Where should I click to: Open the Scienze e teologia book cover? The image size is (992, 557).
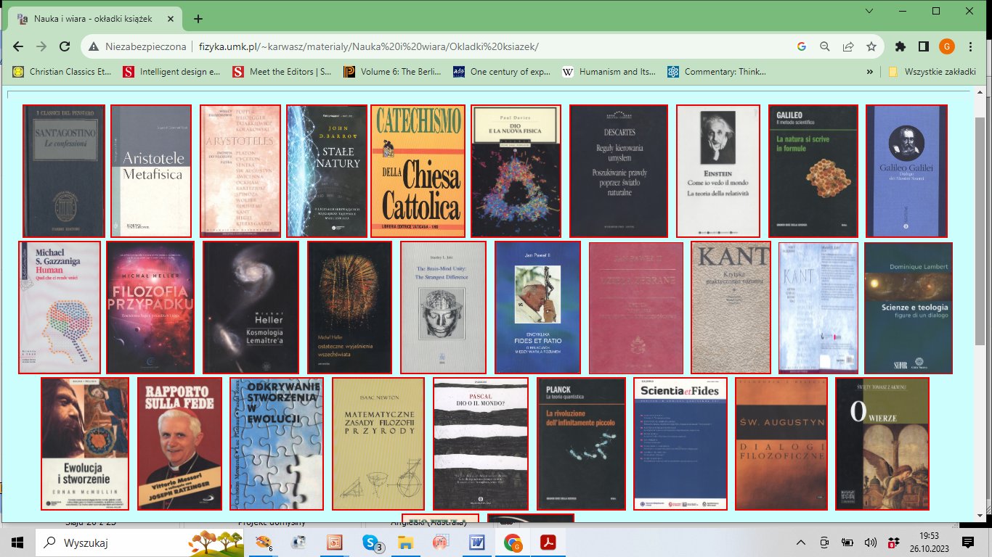[x=908, y=308]
